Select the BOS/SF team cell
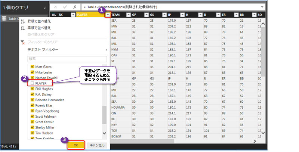Viewport: 299px width, 152px height. click(x=121, y=136)
